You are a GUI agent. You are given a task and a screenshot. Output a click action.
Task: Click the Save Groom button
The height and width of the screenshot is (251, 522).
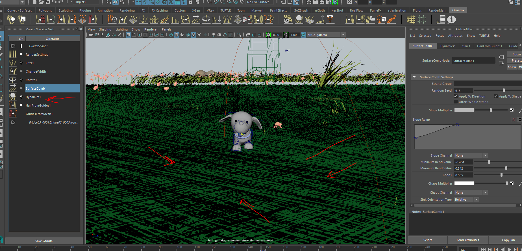[44, 241]
